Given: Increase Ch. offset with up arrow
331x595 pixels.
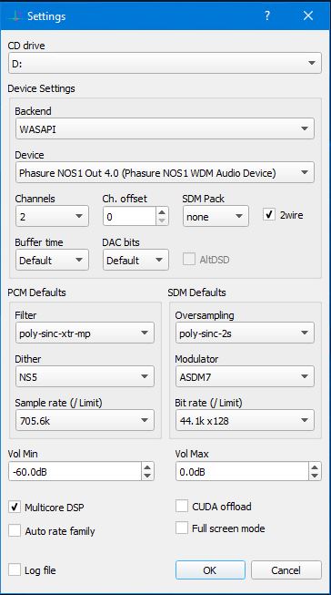Looking at the screenshot, I should pos(162,212).
